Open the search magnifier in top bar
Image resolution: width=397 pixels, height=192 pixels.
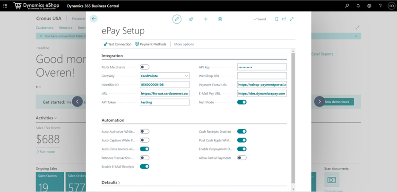347,6
